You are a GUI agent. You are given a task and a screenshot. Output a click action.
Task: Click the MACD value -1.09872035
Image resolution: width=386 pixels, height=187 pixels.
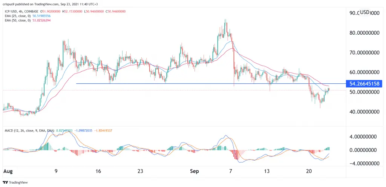[x=83, y=130]
